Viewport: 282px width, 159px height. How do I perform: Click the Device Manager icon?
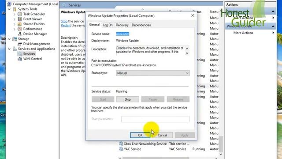point(20,34)
